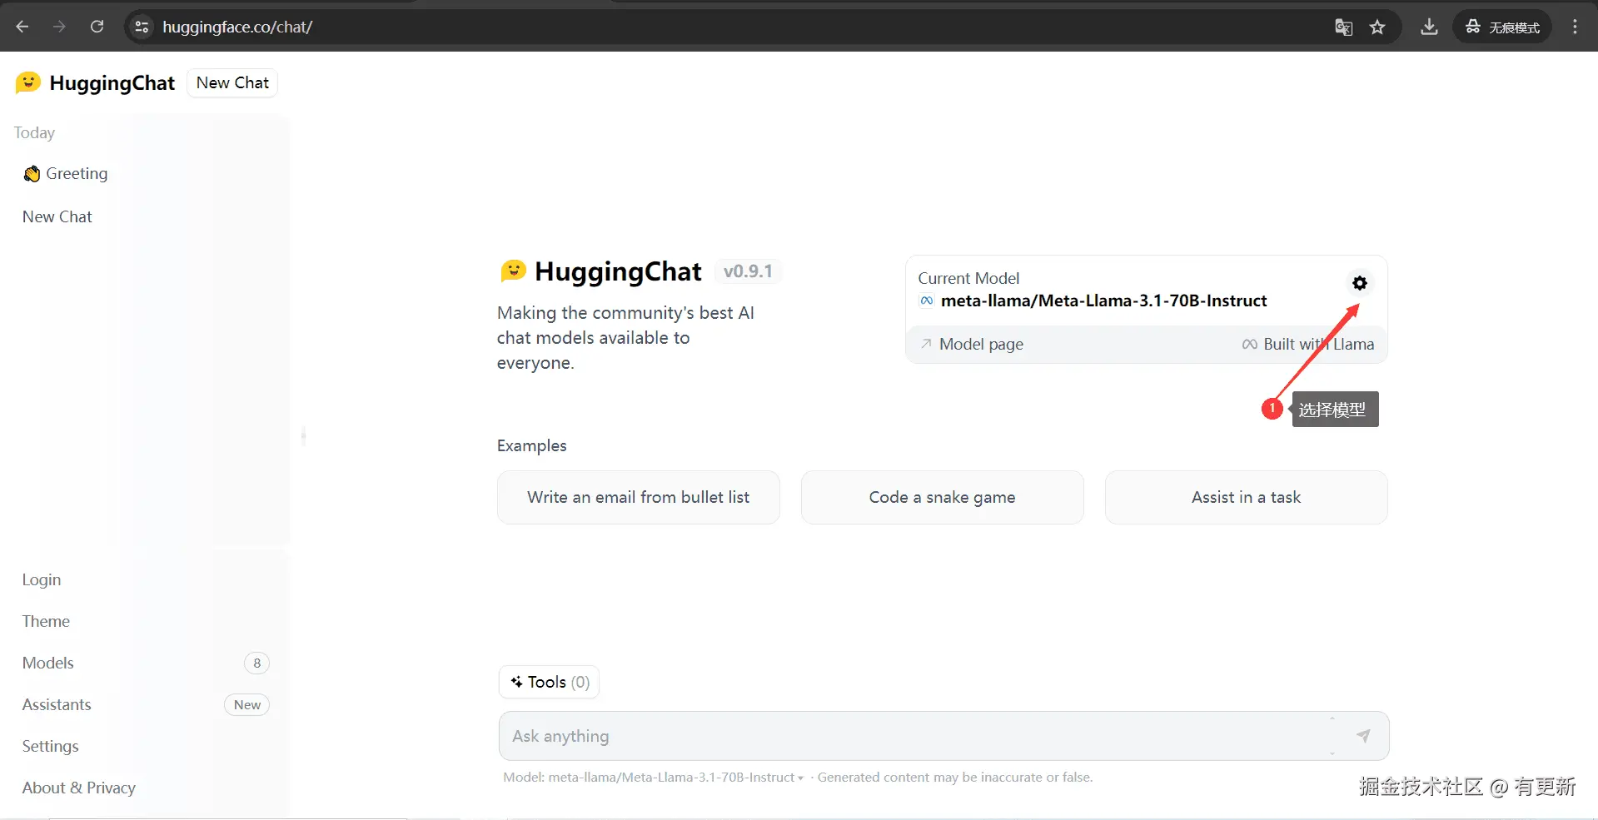Click the Ask anything input field
The width and height of the screenshot is (1598, 820).
point(916,736)
